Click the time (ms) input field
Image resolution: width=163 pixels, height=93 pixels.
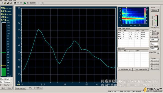tap(155, 52)
